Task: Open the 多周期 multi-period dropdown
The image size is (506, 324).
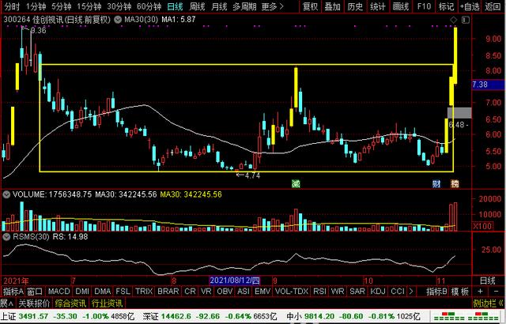Action: pos(244,6)
